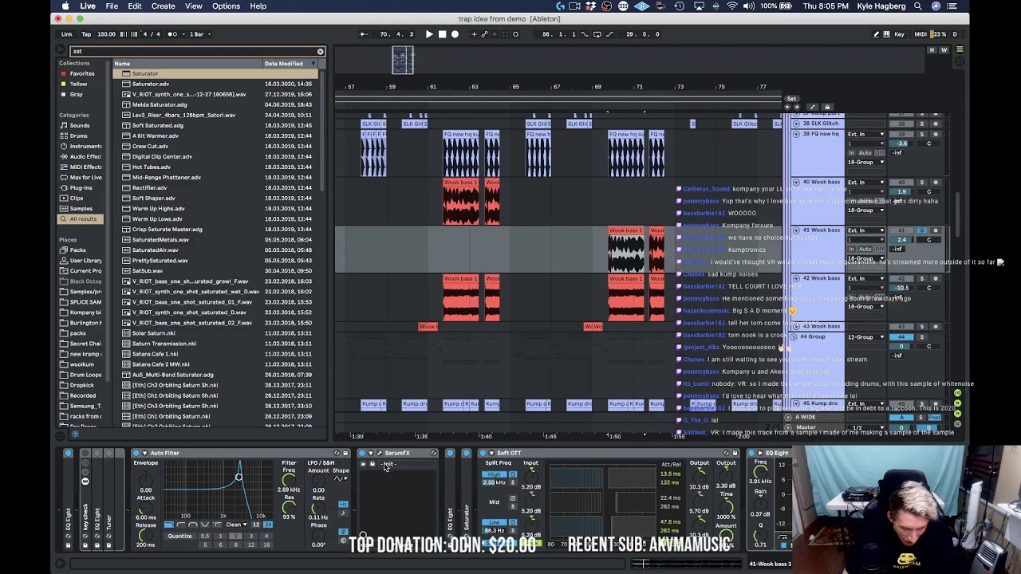Sort browser by Date Modified column
The width and height of the screenshot is (1021, 574).
[289, 64]
